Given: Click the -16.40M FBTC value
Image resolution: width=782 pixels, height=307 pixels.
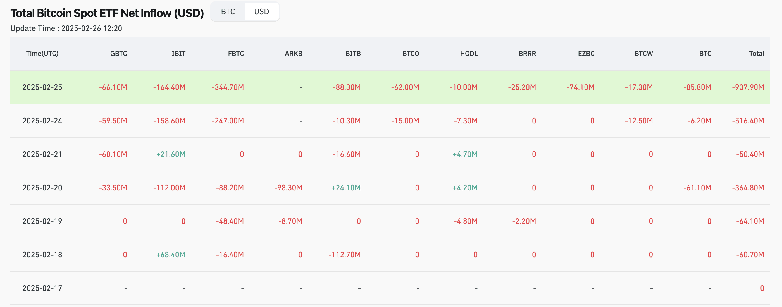Looking at the screenshot, I should pos(230,255).
